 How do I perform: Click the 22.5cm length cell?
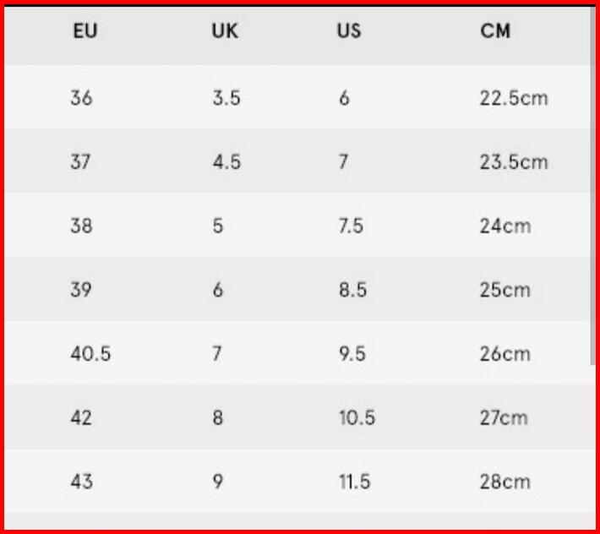point(514,98)
